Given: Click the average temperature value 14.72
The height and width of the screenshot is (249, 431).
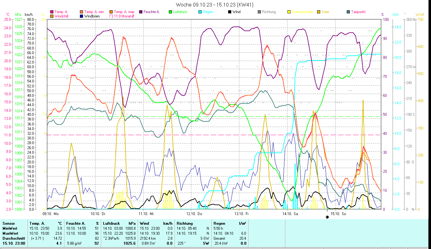Looking at the screenshot, I should [x=58, y=238].
